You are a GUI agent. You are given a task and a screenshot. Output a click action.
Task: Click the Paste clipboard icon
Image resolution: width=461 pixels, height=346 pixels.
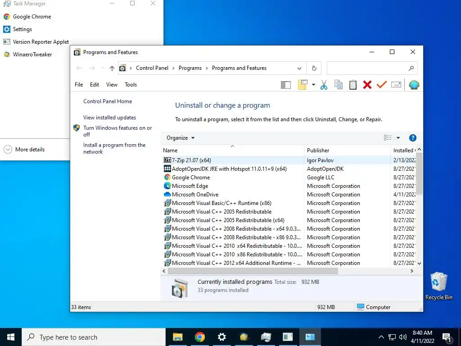(x=353, y=85)
